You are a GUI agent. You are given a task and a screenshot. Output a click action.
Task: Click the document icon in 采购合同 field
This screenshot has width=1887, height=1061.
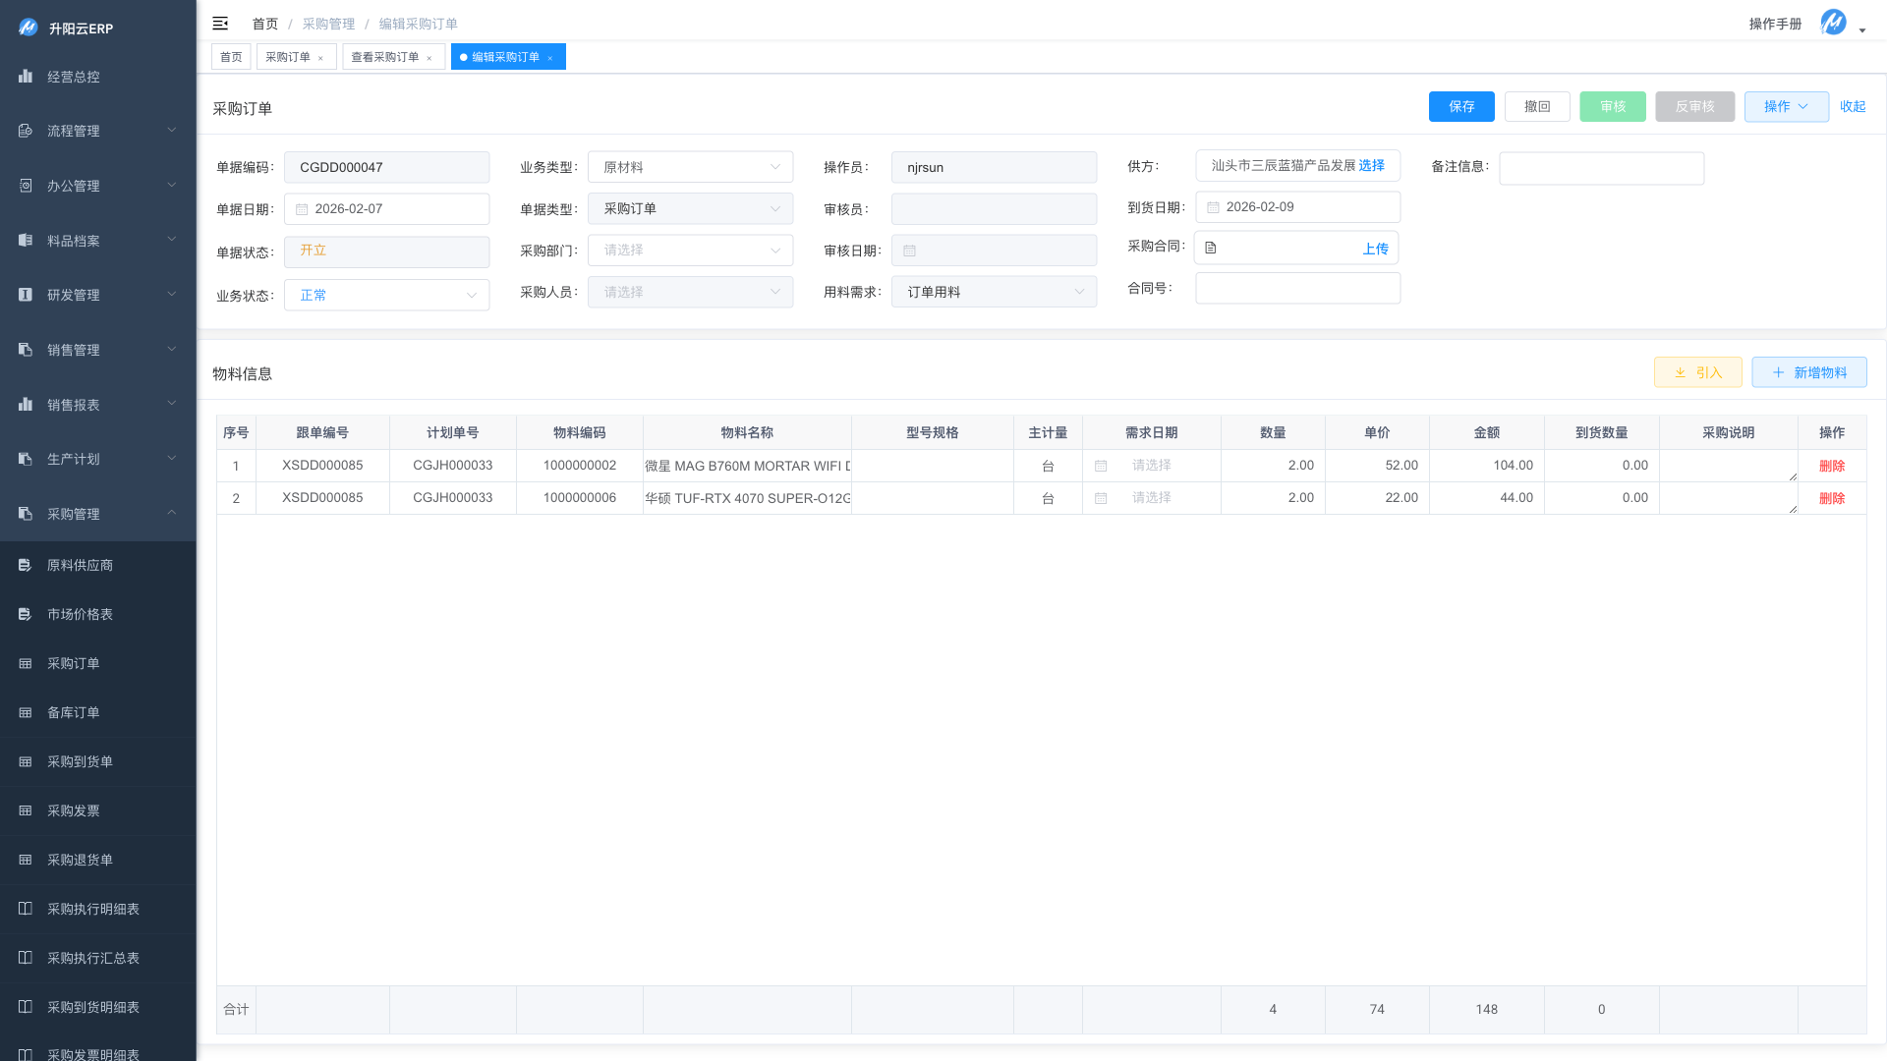[x=1211, y=249]
